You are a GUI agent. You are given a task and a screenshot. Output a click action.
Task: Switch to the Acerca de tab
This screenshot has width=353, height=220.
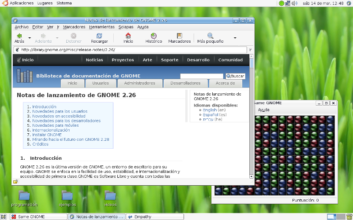point(225,83)
